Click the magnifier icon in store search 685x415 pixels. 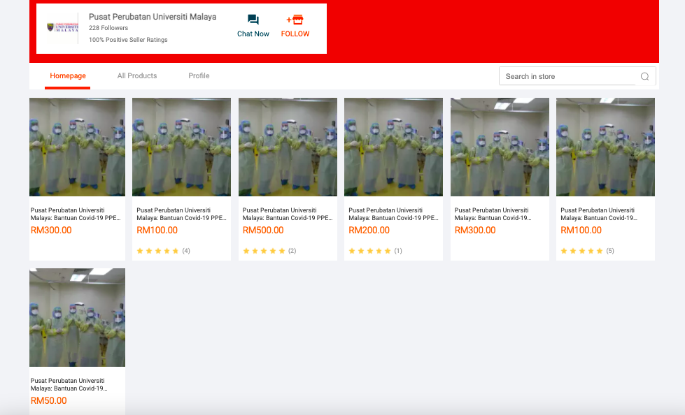(644, 76)
